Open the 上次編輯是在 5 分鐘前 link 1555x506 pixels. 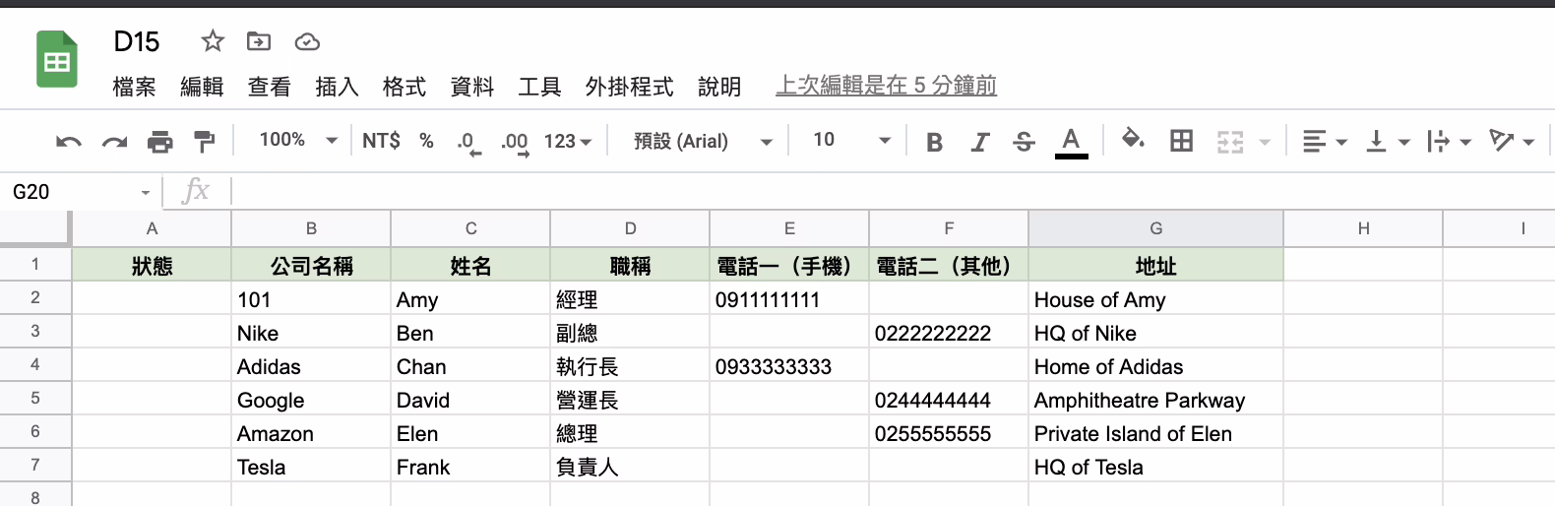coord(886,86)
